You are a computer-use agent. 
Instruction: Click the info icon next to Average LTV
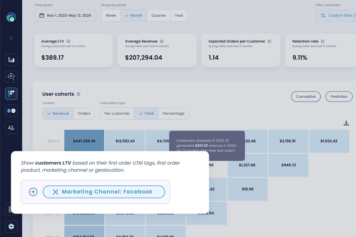[x=68, y=41]
